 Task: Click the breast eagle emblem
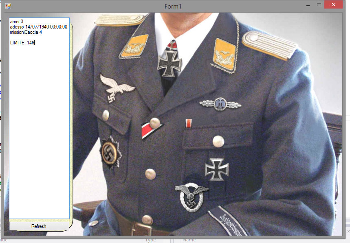(117, 88)
